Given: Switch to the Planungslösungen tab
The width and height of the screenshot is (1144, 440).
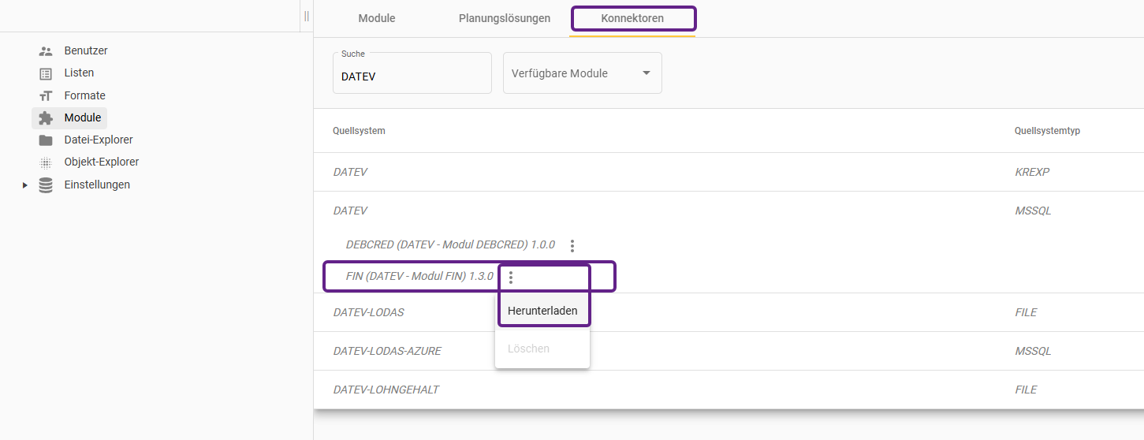Looking at the screenshot, I should (x=505, y=18).
